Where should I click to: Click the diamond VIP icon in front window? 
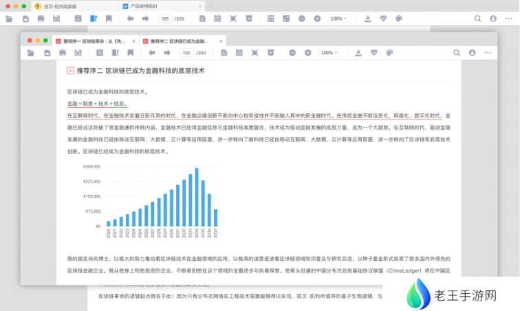click(x=373, y=53)
